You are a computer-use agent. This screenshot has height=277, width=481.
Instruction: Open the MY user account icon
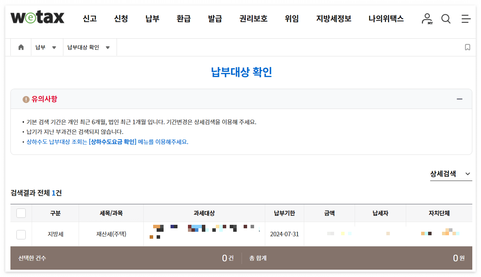point(427,19)
